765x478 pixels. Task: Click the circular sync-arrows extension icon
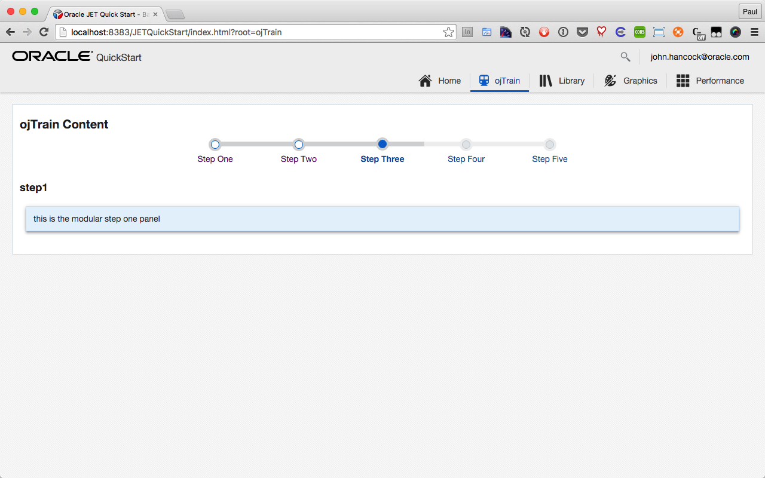(525, 32)
